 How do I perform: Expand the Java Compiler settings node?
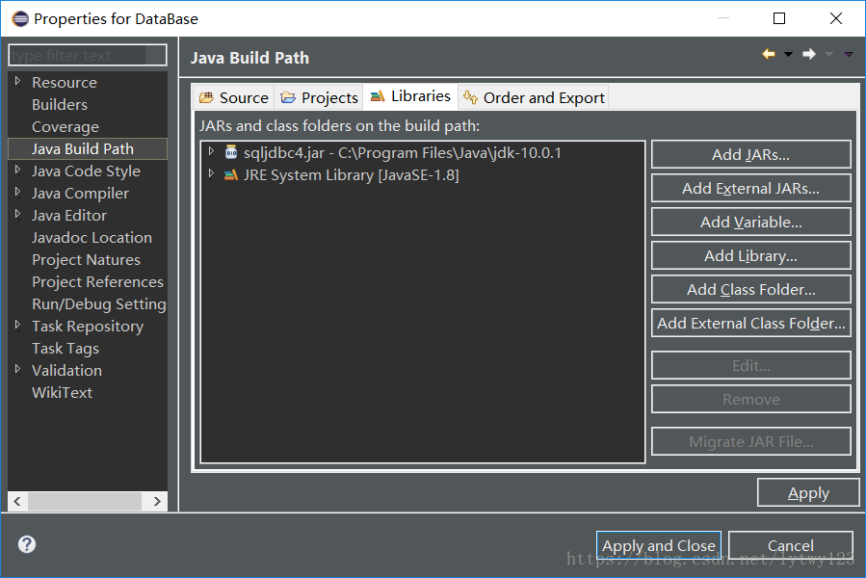pos(17,193)
